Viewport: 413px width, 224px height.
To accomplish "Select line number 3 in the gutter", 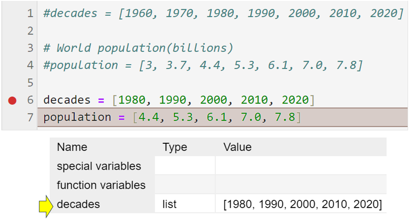I will 30,48.
